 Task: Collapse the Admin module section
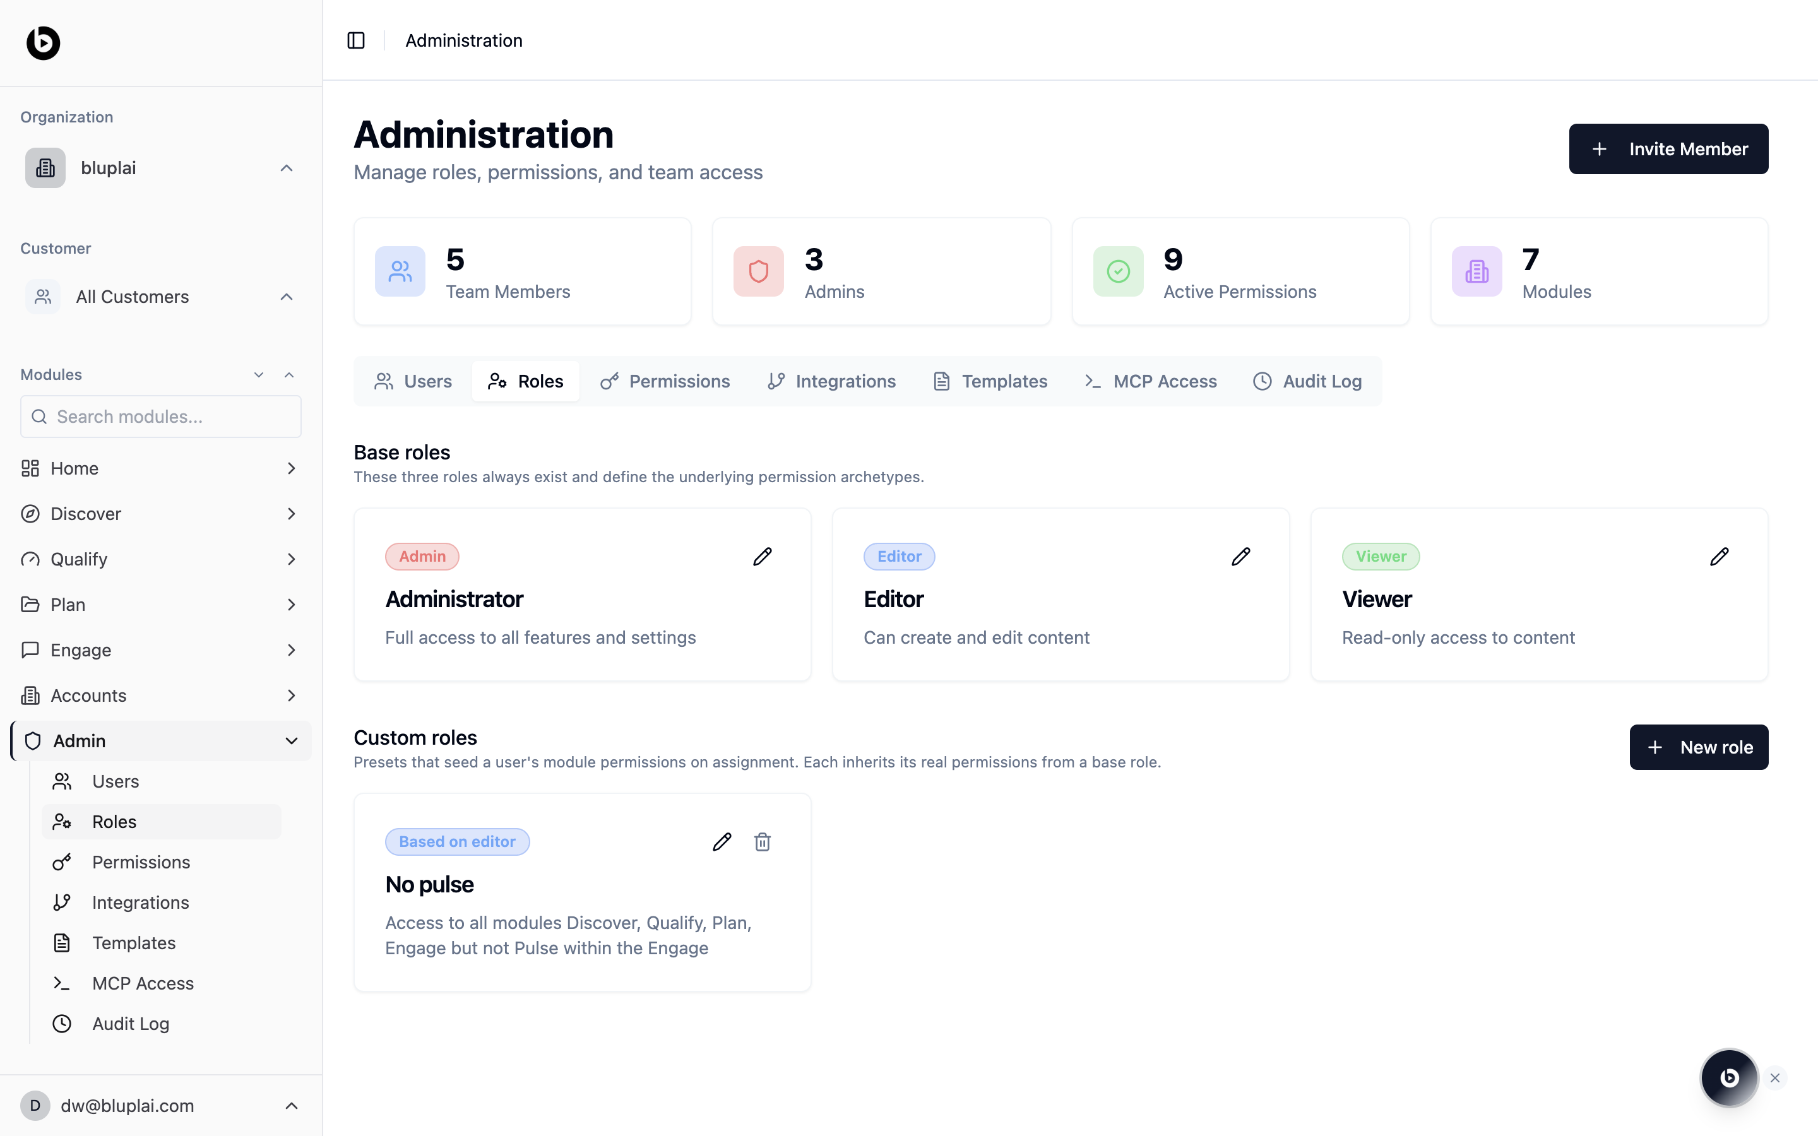[291, 741]
